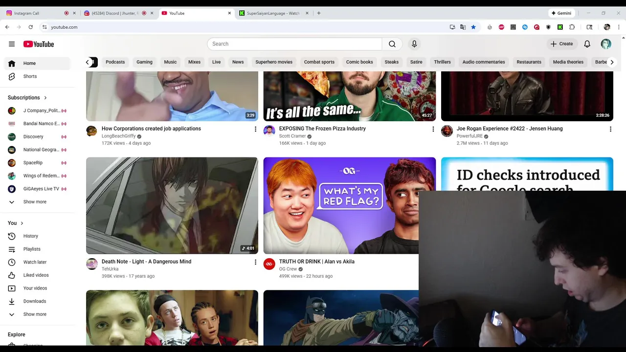Screen dimensions: 626x352
Task: Open options for Death Note - Light video
Action: [255, 262]
